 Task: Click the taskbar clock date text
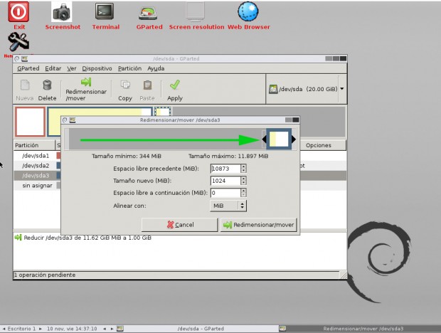[x=72, y=329]
